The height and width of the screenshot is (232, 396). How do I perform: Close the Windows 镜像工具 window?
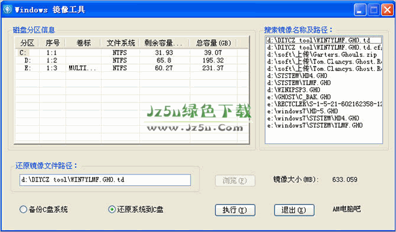[388, 10]
